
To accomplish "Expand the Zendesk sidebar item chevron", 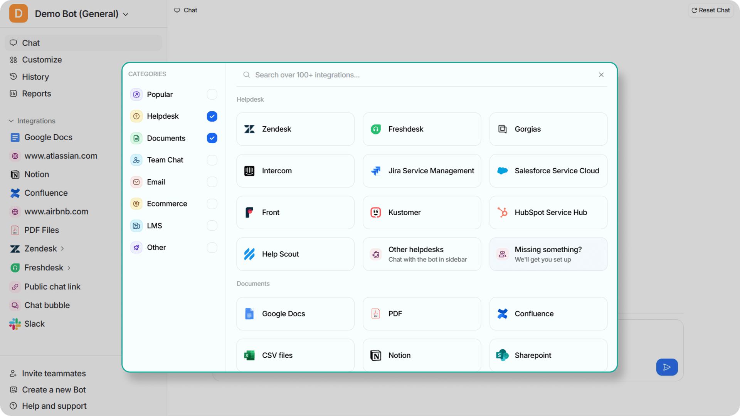I will [62, 249].
